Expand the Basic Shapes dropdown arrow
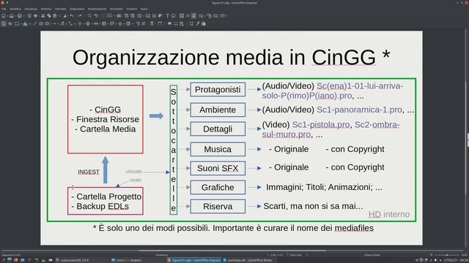This screenshot has height=263, width=469. click(x=84, y=23)
